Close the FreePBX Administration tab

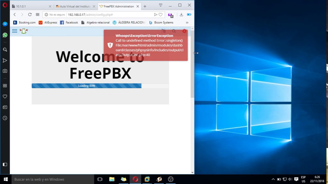[x=138, y=6]
